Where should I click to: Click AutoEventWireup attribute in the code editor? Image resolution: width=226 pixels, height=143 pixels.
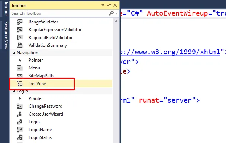click(x=178, y=13)
